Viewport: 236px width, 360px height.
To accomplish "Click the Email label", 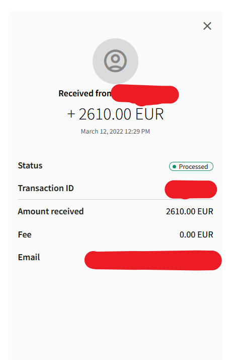I will [x=29, y=257].
